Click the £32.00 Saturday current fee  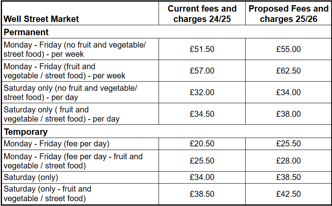pyautogui.click(x=202, y=92)
